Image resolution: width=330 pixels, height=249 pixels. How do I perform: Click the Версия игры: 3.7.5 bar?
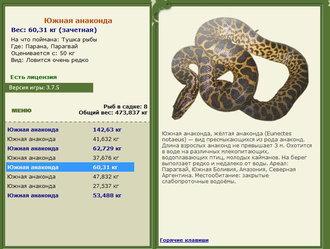49,88
